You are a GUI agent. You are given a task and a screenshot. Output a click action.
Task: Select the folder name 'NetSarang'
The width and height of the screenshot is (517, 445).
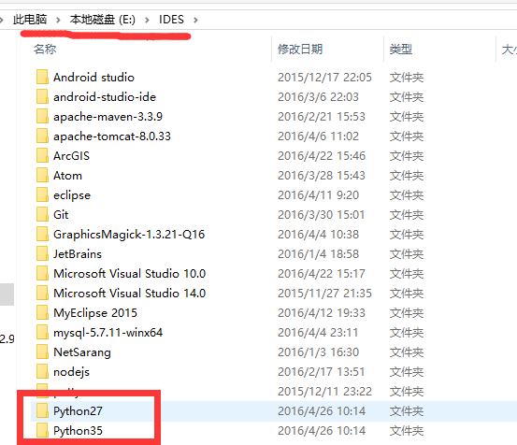(82, 352)
